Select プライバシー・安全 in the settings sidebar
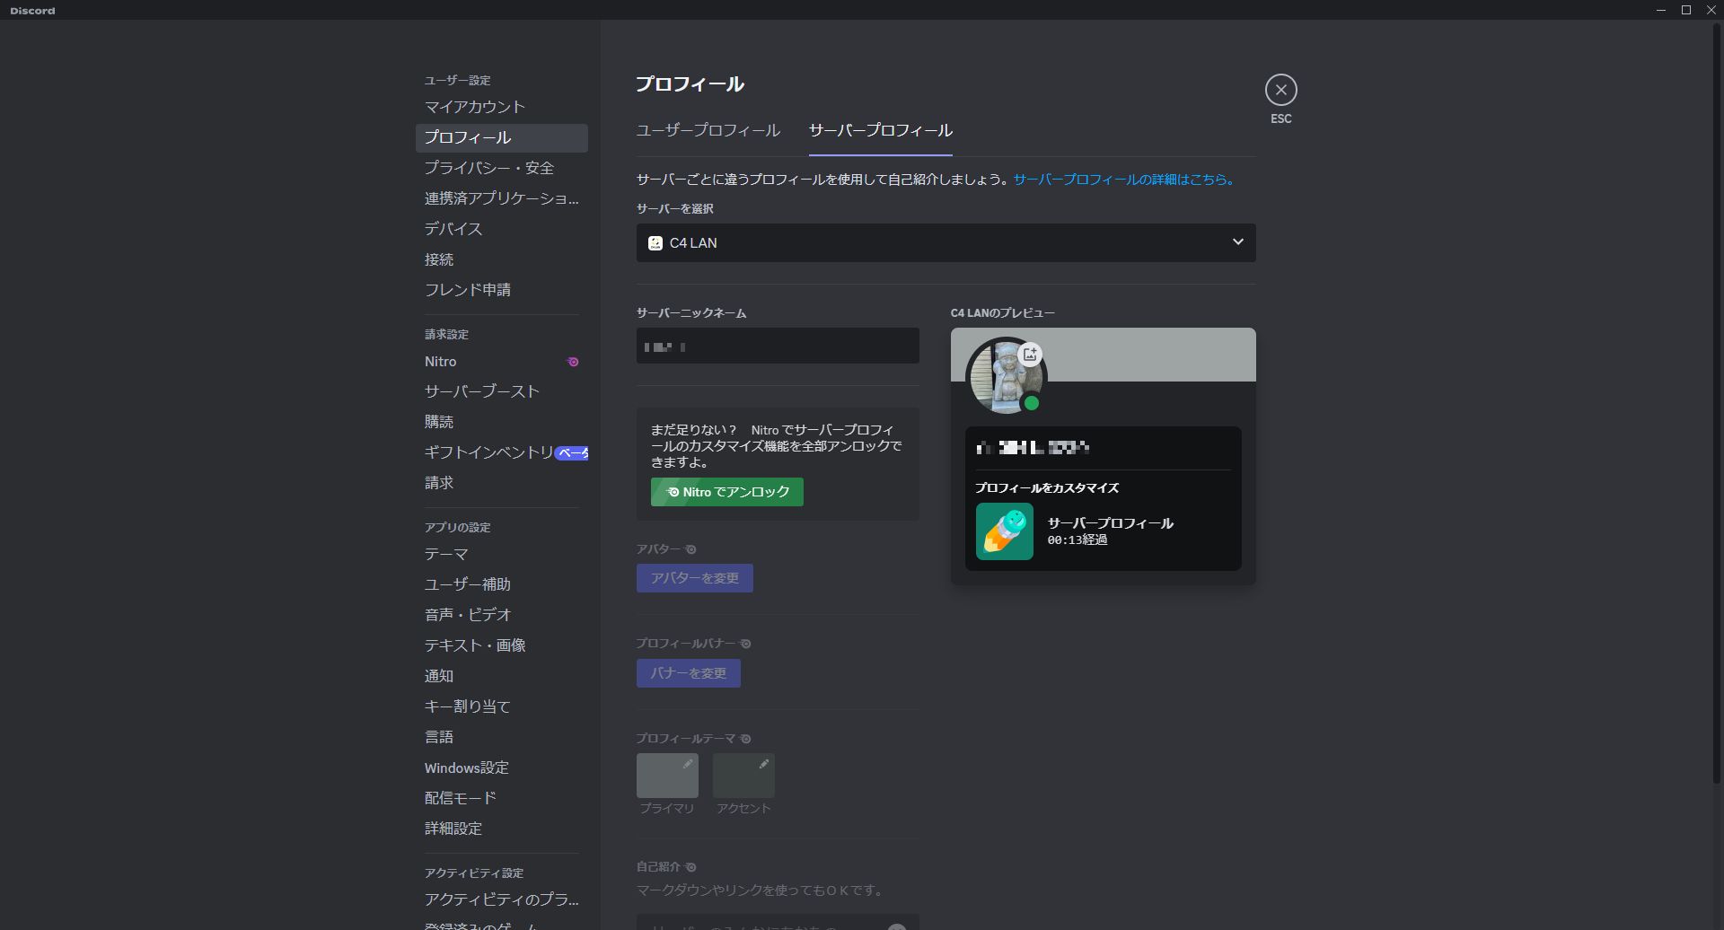Screen dimensions: 1724x930 point(488,167)
